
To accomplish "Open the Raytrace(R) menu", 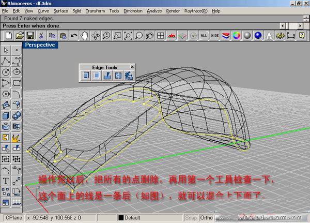I will tap(196, 10).
